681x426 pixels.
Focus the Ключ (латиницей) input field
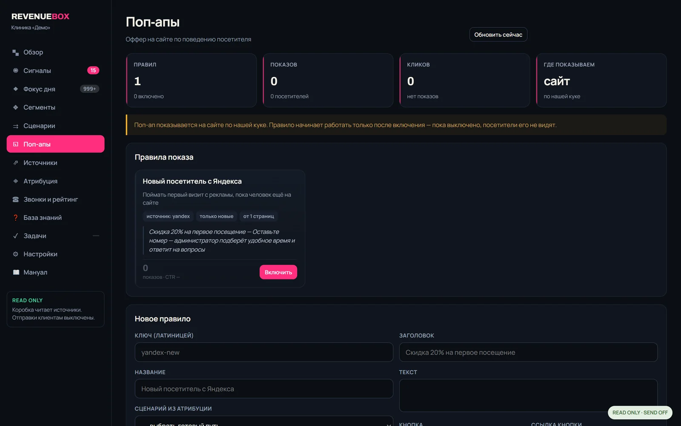click(x=264, y=352)
